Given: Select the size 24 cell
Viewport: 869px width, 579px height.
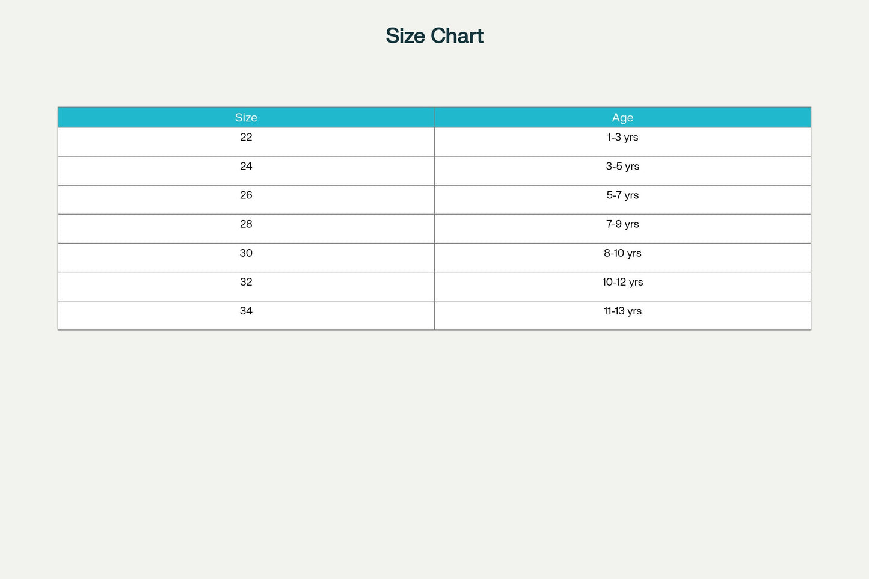Looking at the screenshot, I should point(246,167).
